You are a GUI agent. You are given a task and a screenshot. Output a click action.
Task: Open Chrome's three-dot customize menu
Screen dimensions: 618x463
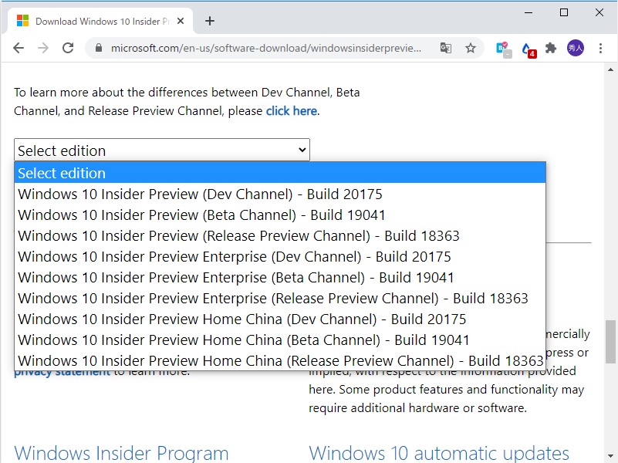(x=601, y=47)
